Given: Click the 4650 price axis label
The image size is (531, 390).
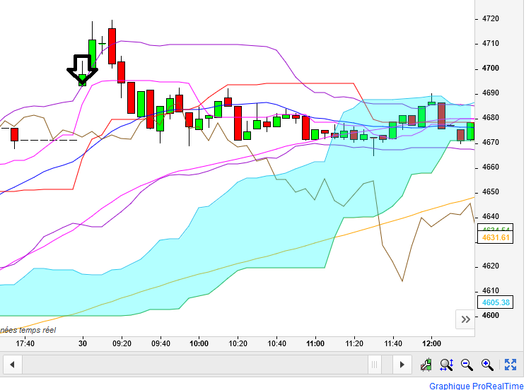Looking at the screenshot, I should tap(491, 191).
